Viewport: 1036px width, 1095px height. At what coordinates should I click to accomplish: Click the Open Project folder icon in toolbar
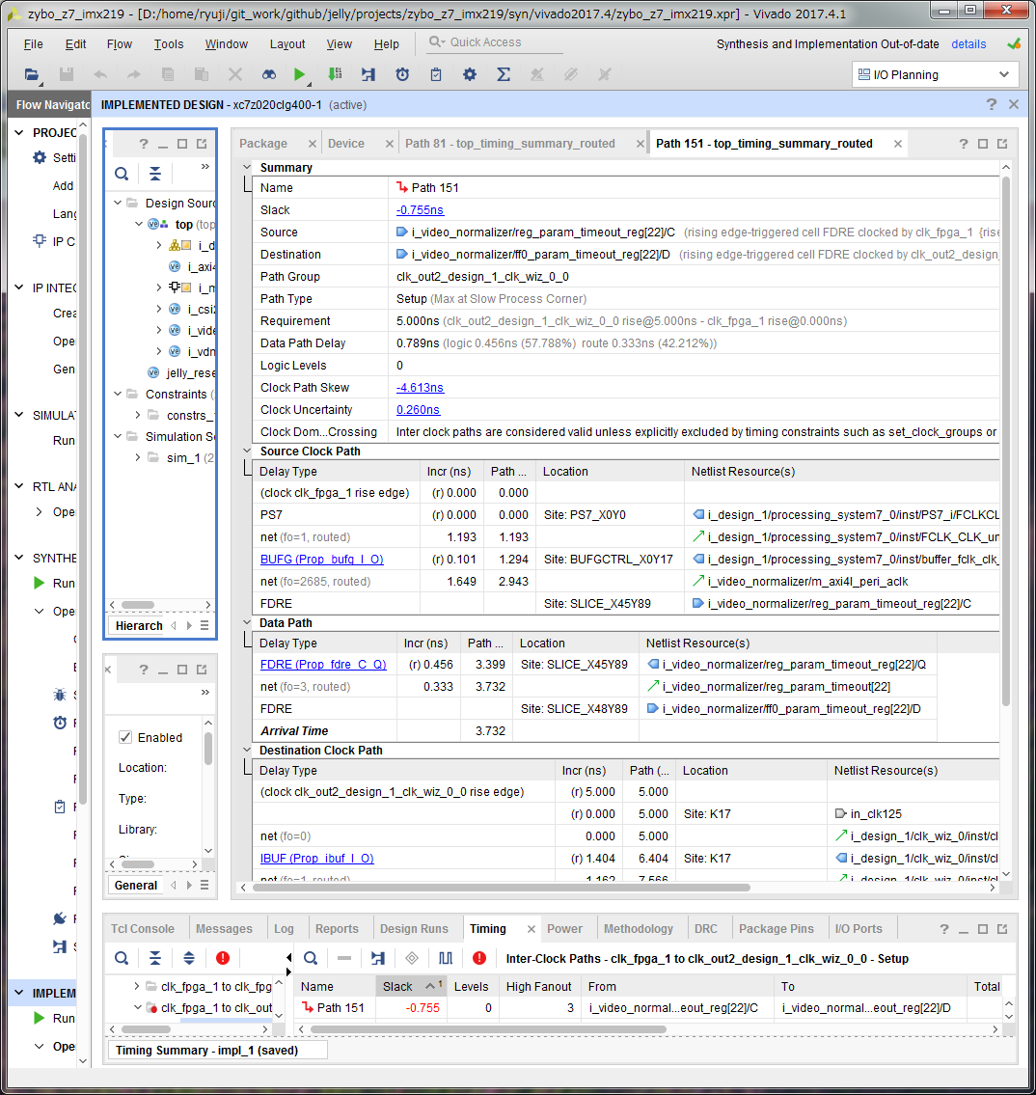click(32, 74)
